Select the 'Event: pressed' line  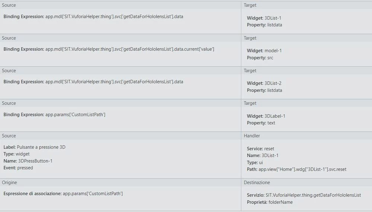(18, 168)
